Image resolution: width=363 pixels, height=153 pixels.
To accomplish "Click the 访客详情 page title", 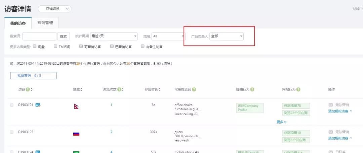I will coord(17,9).
